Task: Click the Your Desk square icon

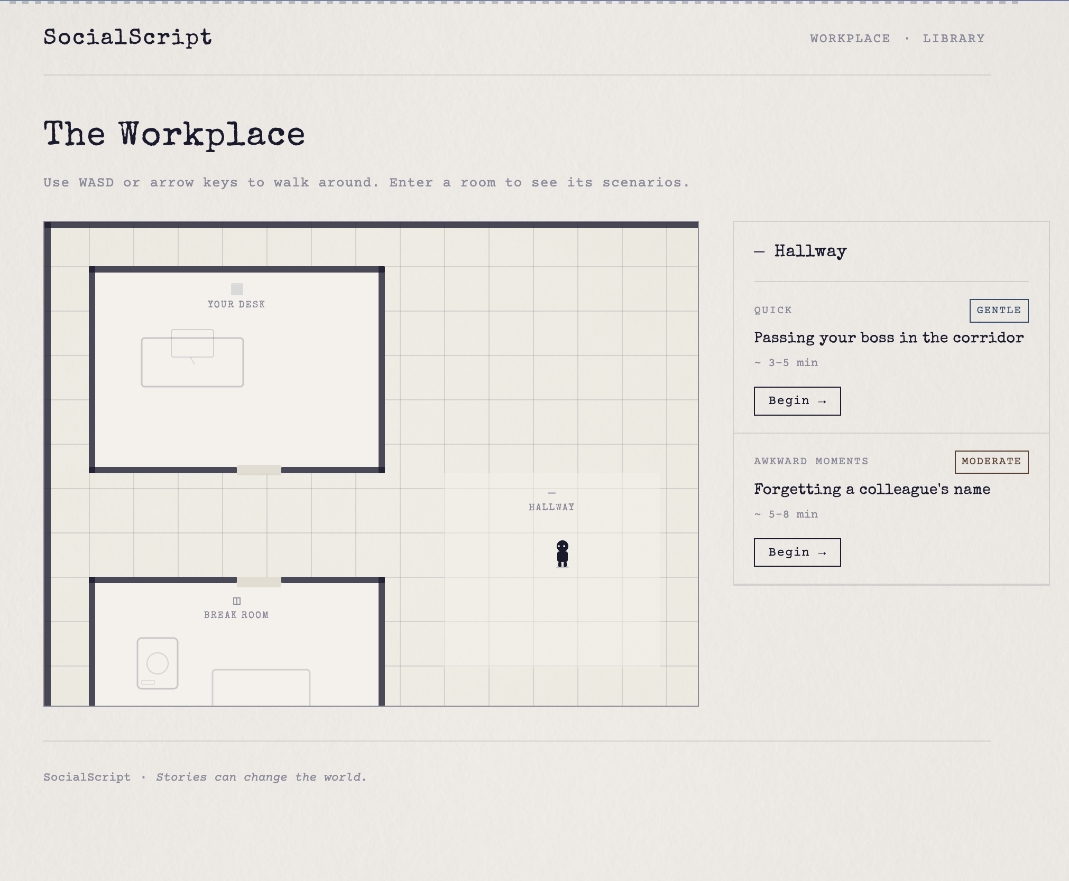Action: point(237,289)
